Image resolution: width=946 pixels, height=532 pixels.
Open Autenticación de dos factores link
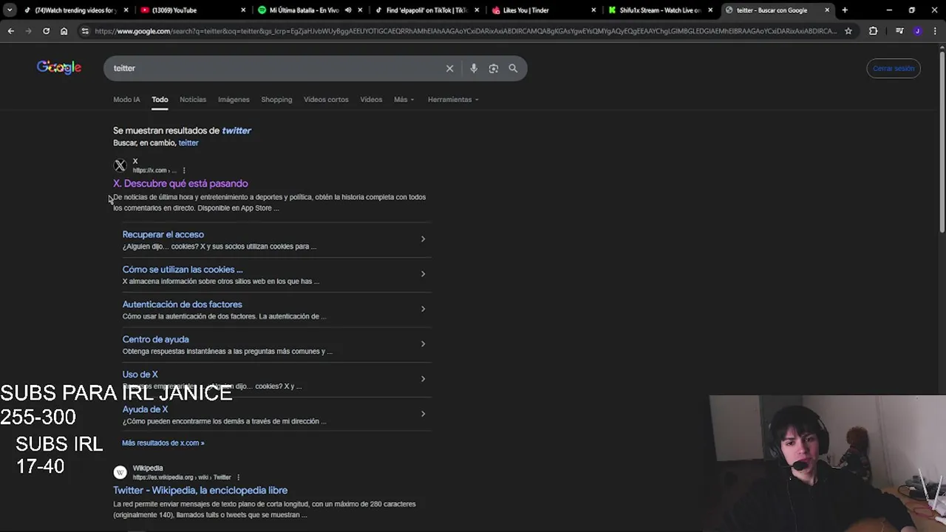point(182,304)
